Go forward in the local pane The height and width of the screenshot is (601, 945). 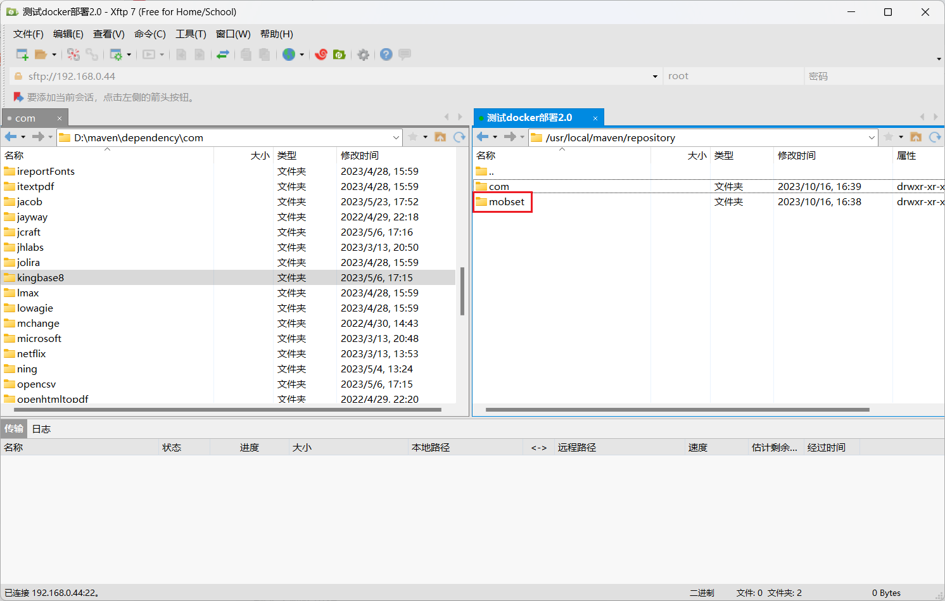(x=38, y=137)
